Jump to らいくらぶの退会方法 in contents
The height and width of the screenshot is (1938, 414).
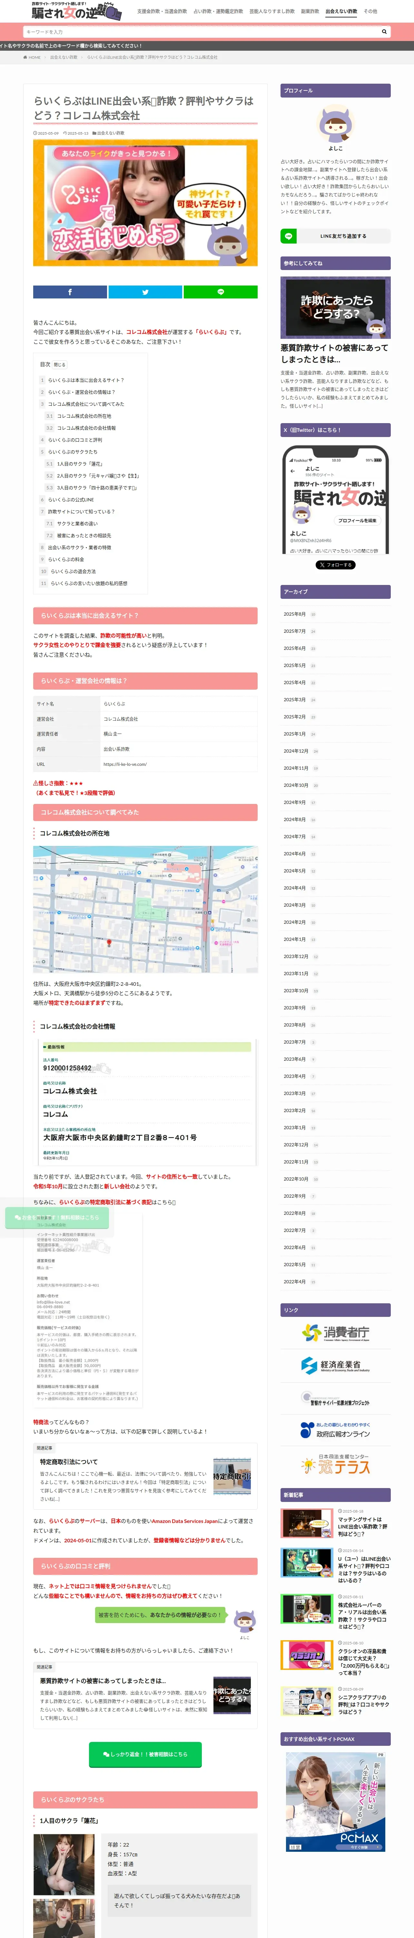(74, 571)
